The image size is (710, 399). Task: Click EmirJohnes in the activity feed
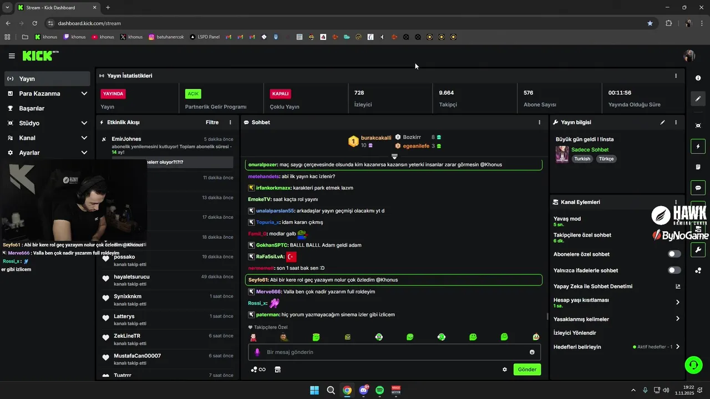(126, 139)
